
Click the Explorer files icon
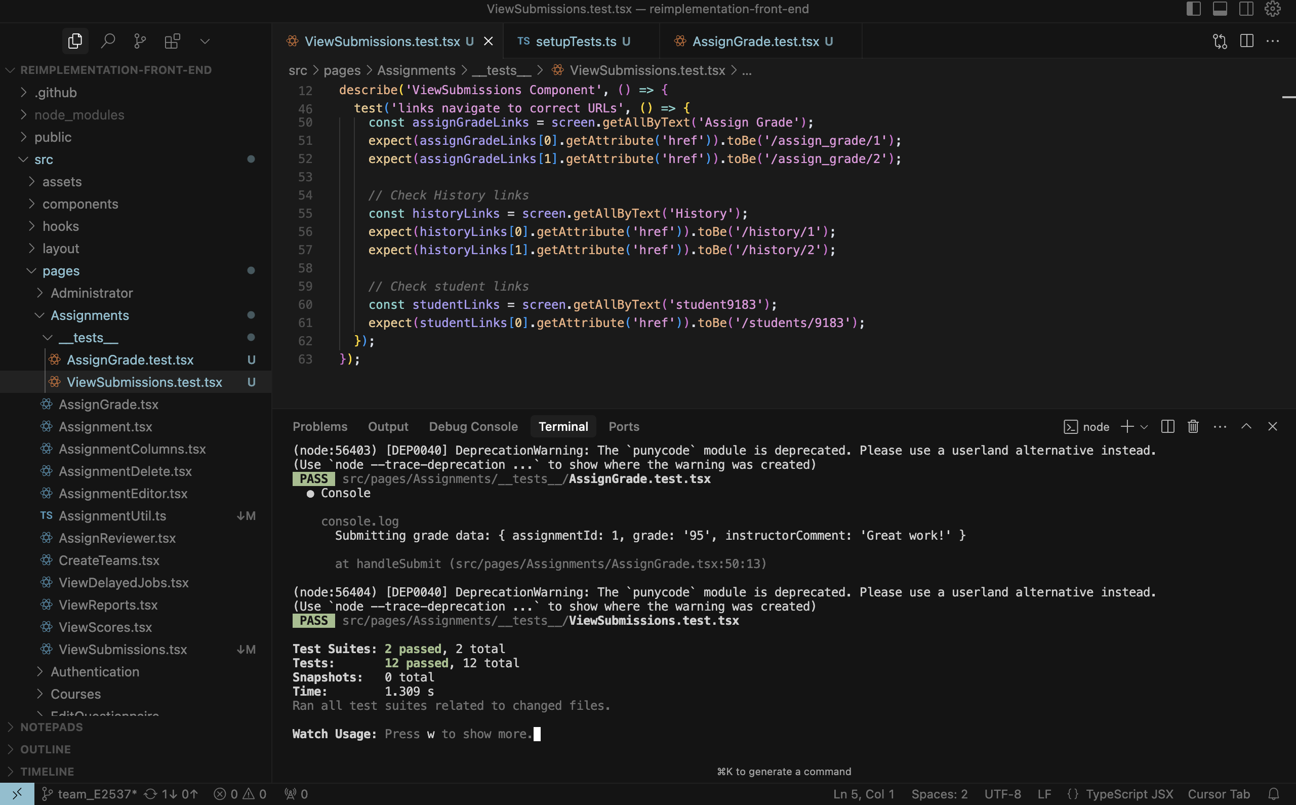(75, 41)
